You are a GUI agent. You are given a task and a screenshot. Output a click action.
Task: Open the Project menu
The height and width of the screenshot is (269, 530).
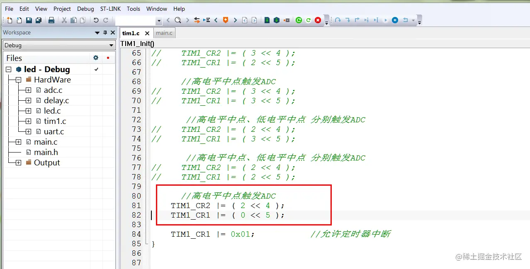(62, 9)
